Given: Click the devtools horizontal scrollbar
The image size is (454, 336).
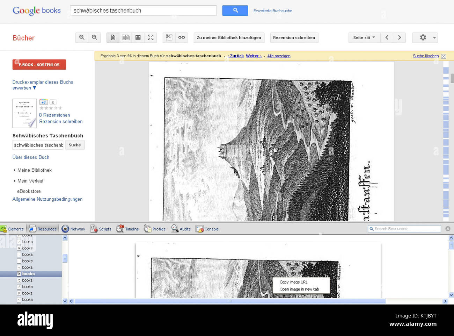Looking at the screenshot, I should pyautogui.click(x=230, y=301).
